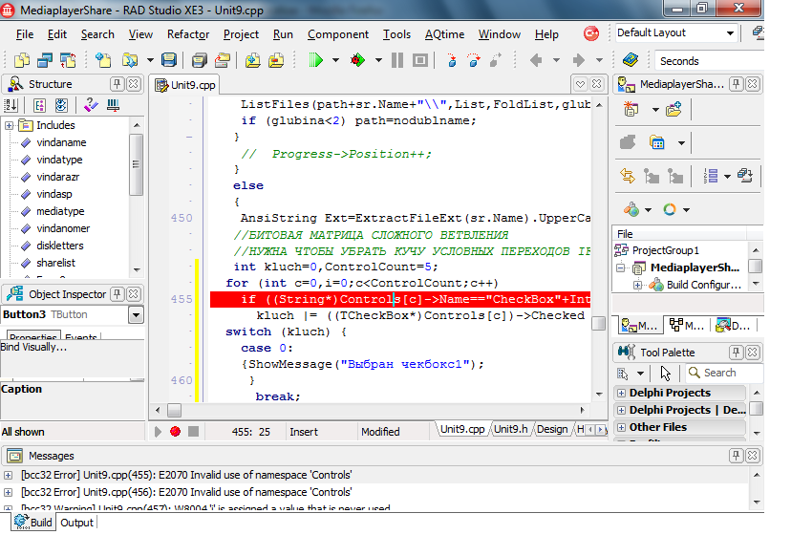Image resolution: width=791 pixels, height=535 pixels.
Task: Click the green Run button in toolbar
Action: pyautogui.click(x=315, y=60)
